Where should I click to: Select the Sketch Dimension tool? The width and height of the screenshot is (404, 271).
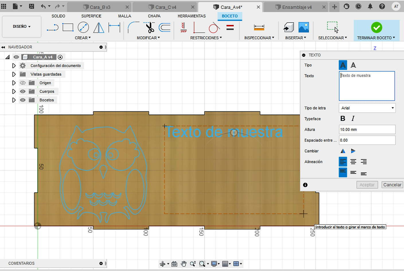pyautogui.click(x=114, y=28)
